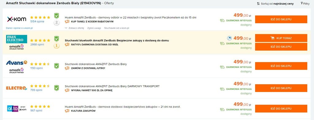Click the silver rank 2 badge for x-kom

point(57,23)
